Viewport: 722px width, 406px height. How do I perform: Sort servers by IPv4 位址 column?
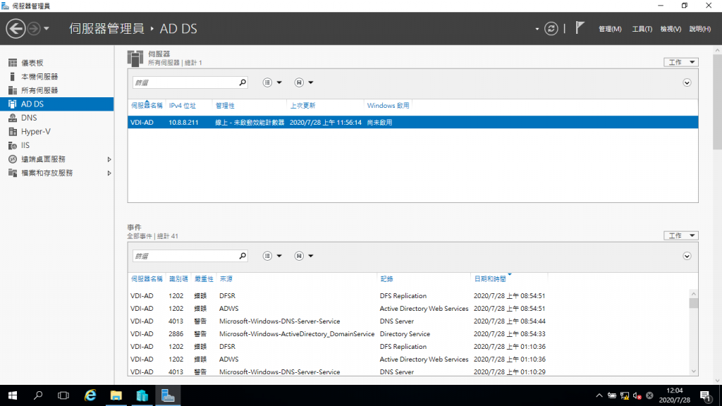(183, 106)
